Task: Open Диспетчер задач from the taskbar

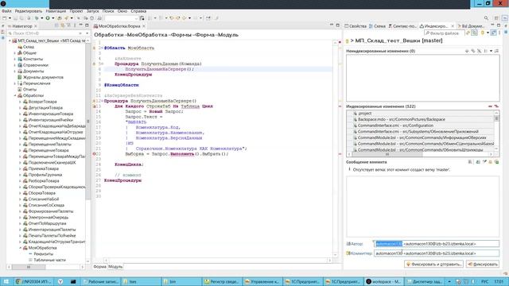Action: click(x=424, y=281)
